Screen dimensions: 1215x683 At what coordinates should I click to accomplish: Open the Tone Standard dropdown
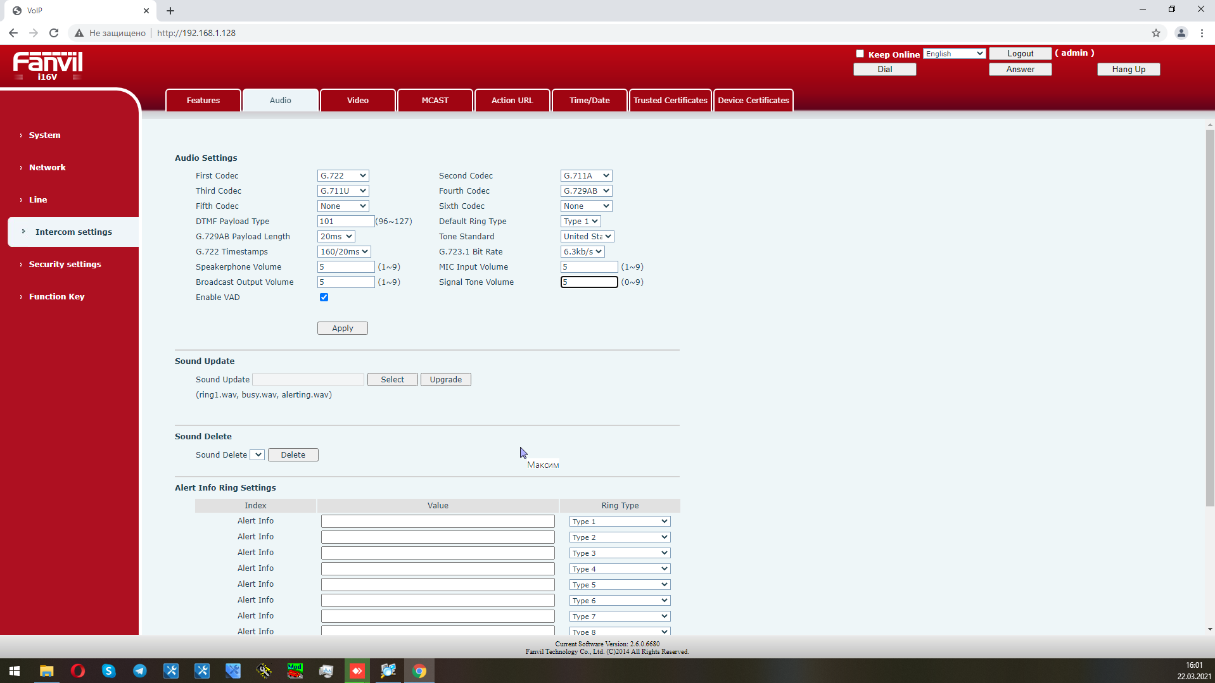coord(587,237)
